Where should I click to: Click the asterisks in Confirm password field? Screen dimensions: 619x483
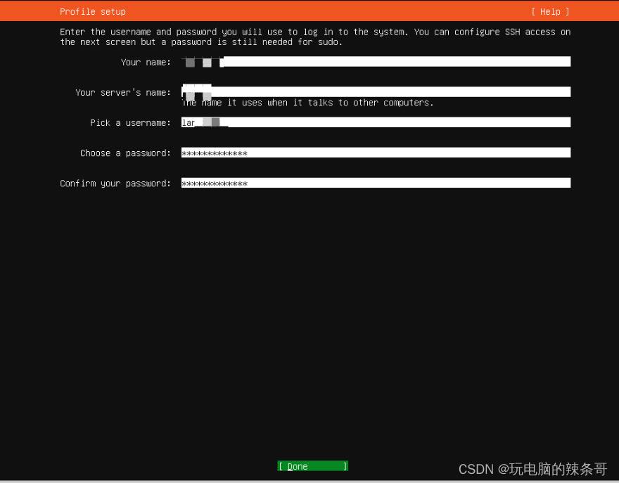(215, 183)
